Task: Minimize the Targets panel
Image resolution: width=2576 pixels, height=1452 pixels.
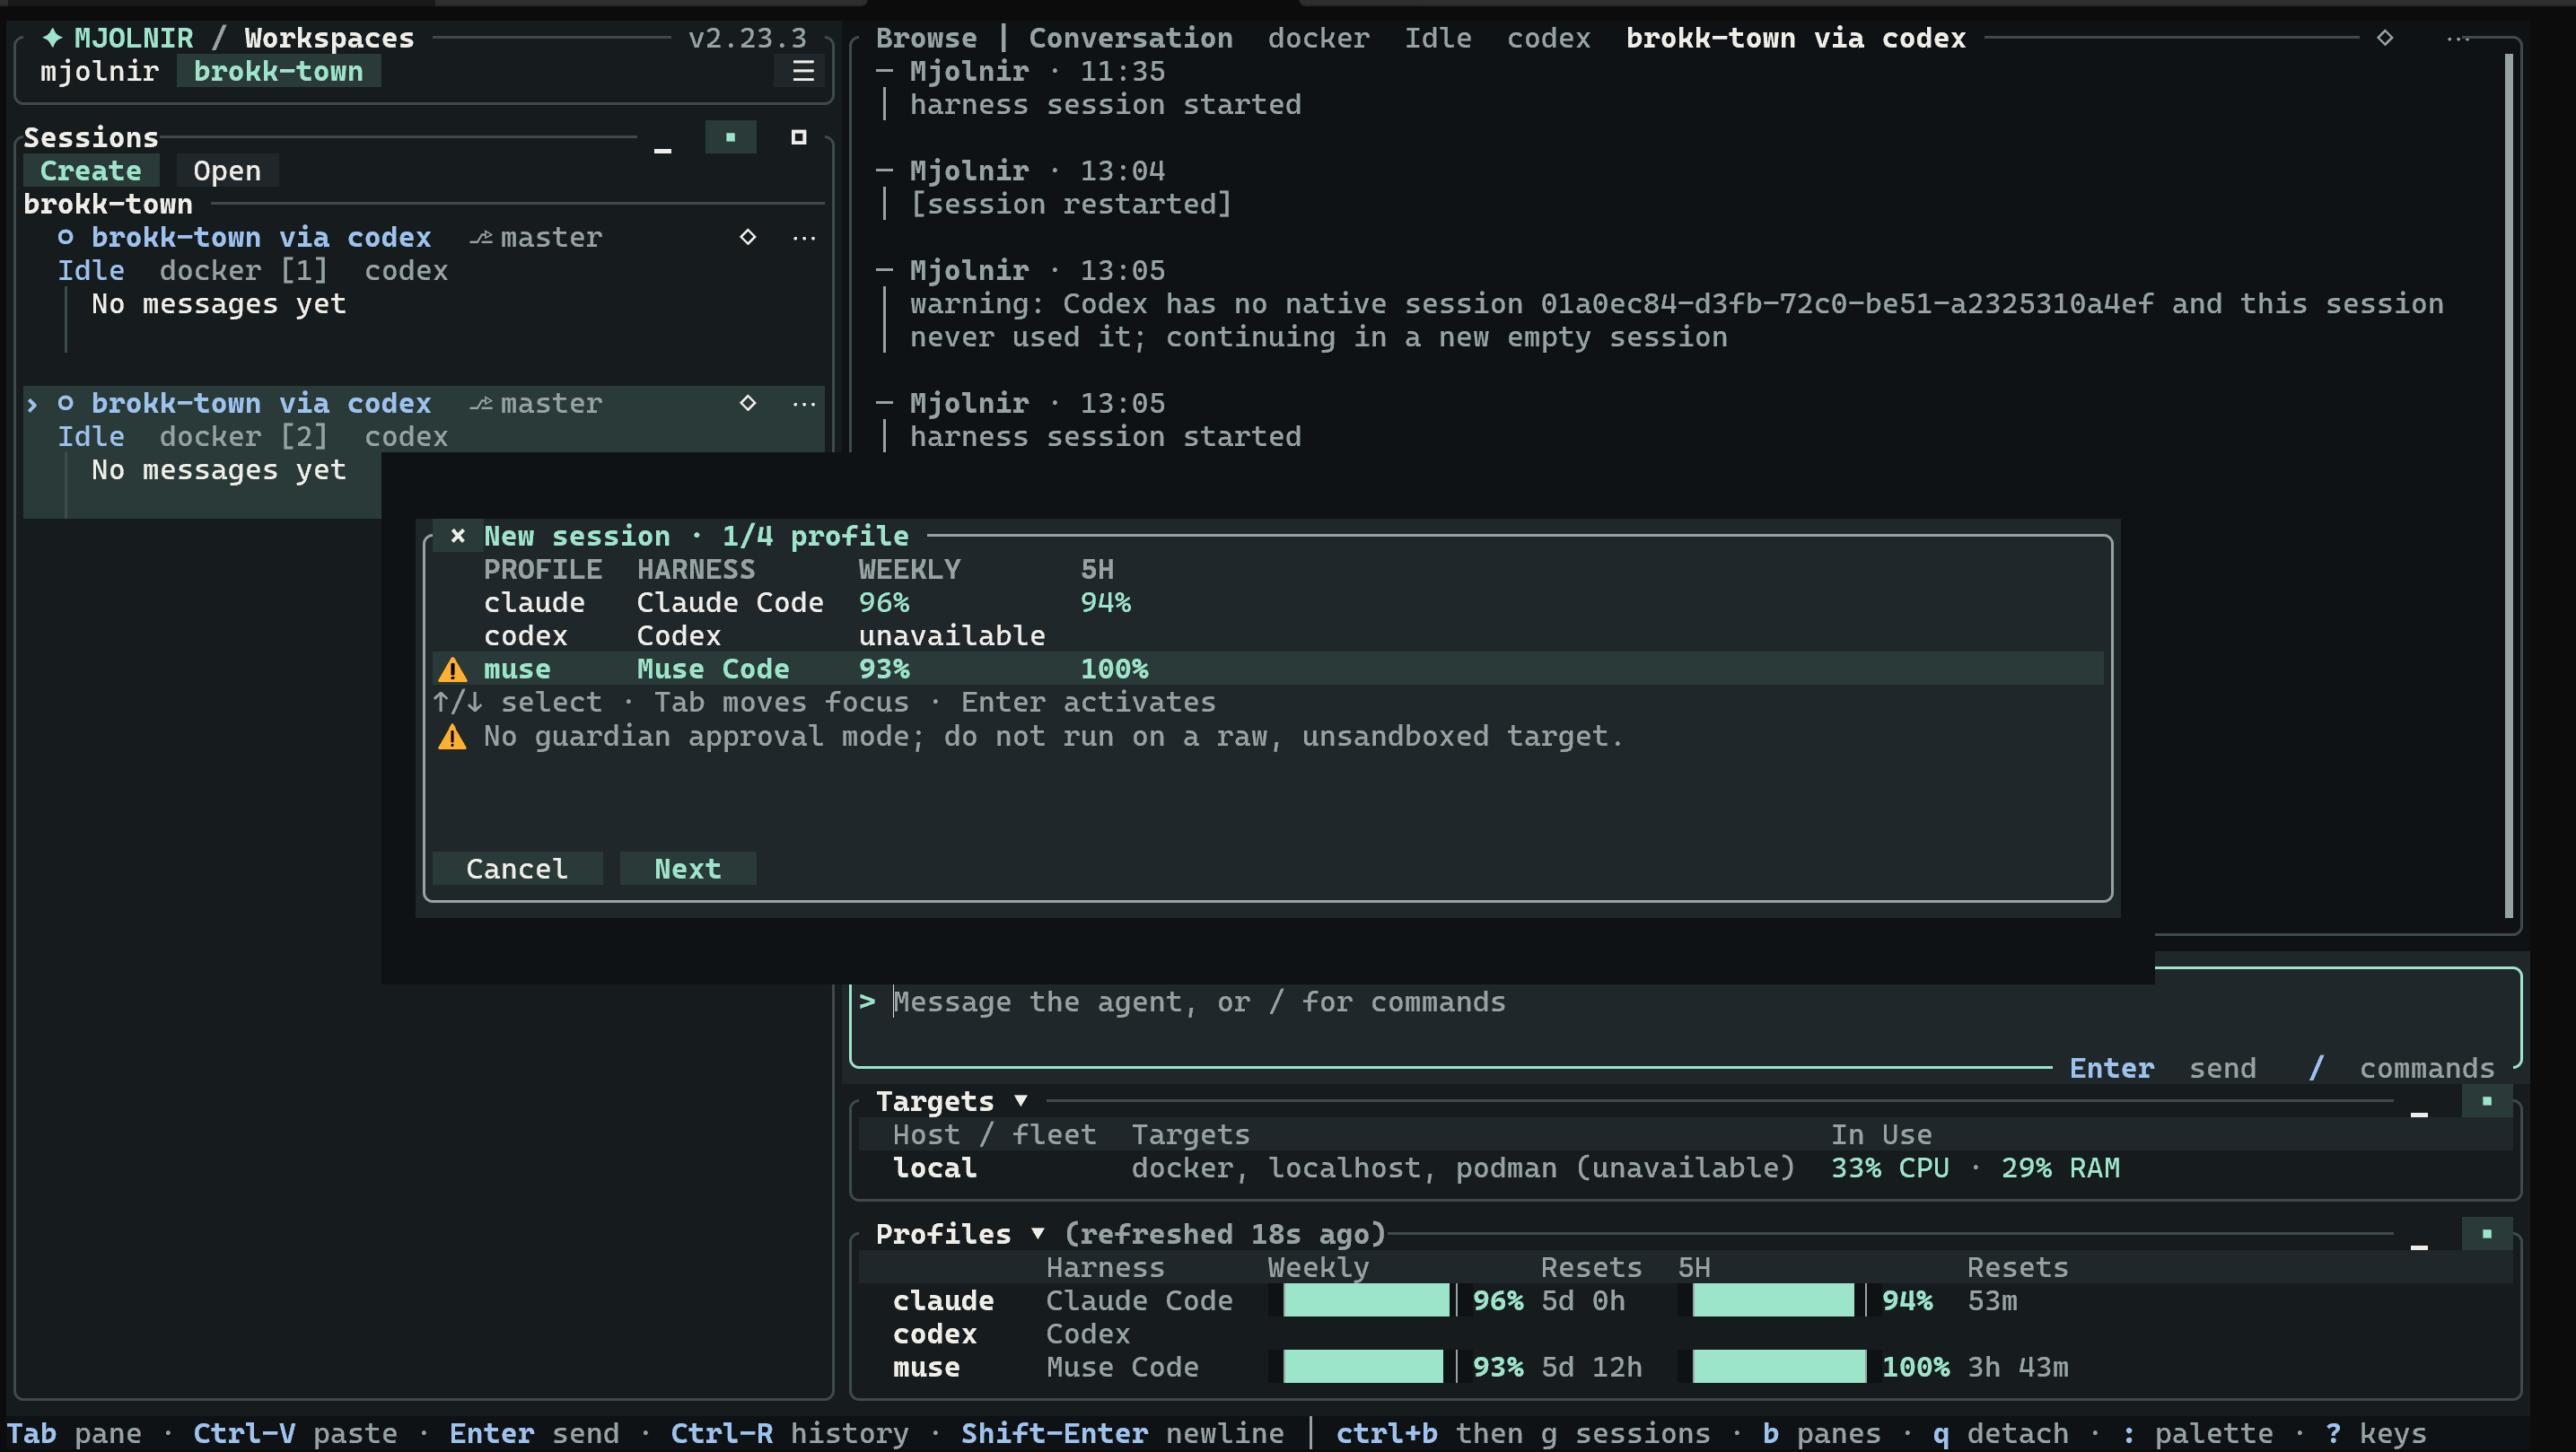Action: point(2419,1114)
